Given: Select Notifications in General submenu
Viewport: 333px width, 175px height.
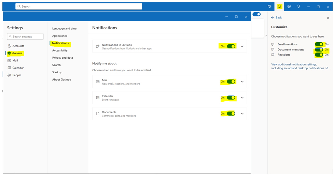Looking at the screenshot, I should pos(60,43).
